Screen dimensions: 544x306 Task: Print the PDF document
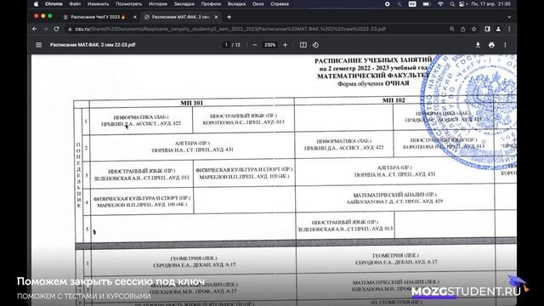(491, 45)
